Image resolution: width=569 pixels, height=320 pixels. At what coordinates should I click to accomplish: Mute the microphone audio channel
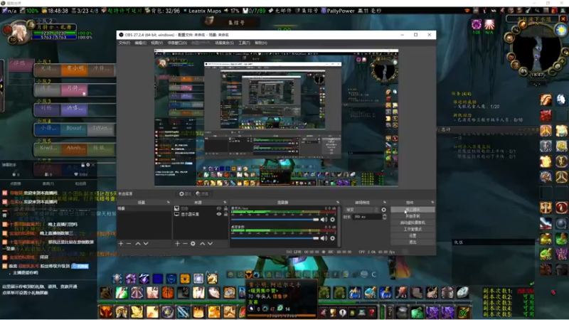[324, 220]
